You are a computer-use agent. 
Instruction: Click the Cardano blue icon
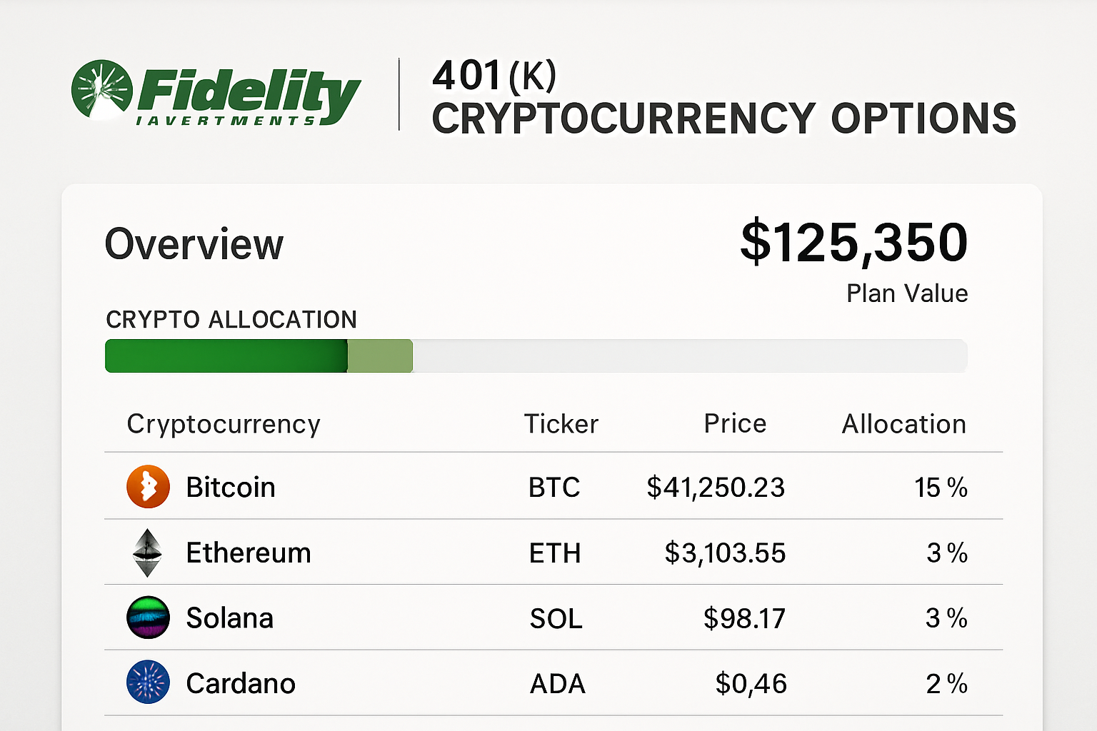pyautogui.click(x=148, y=682)
